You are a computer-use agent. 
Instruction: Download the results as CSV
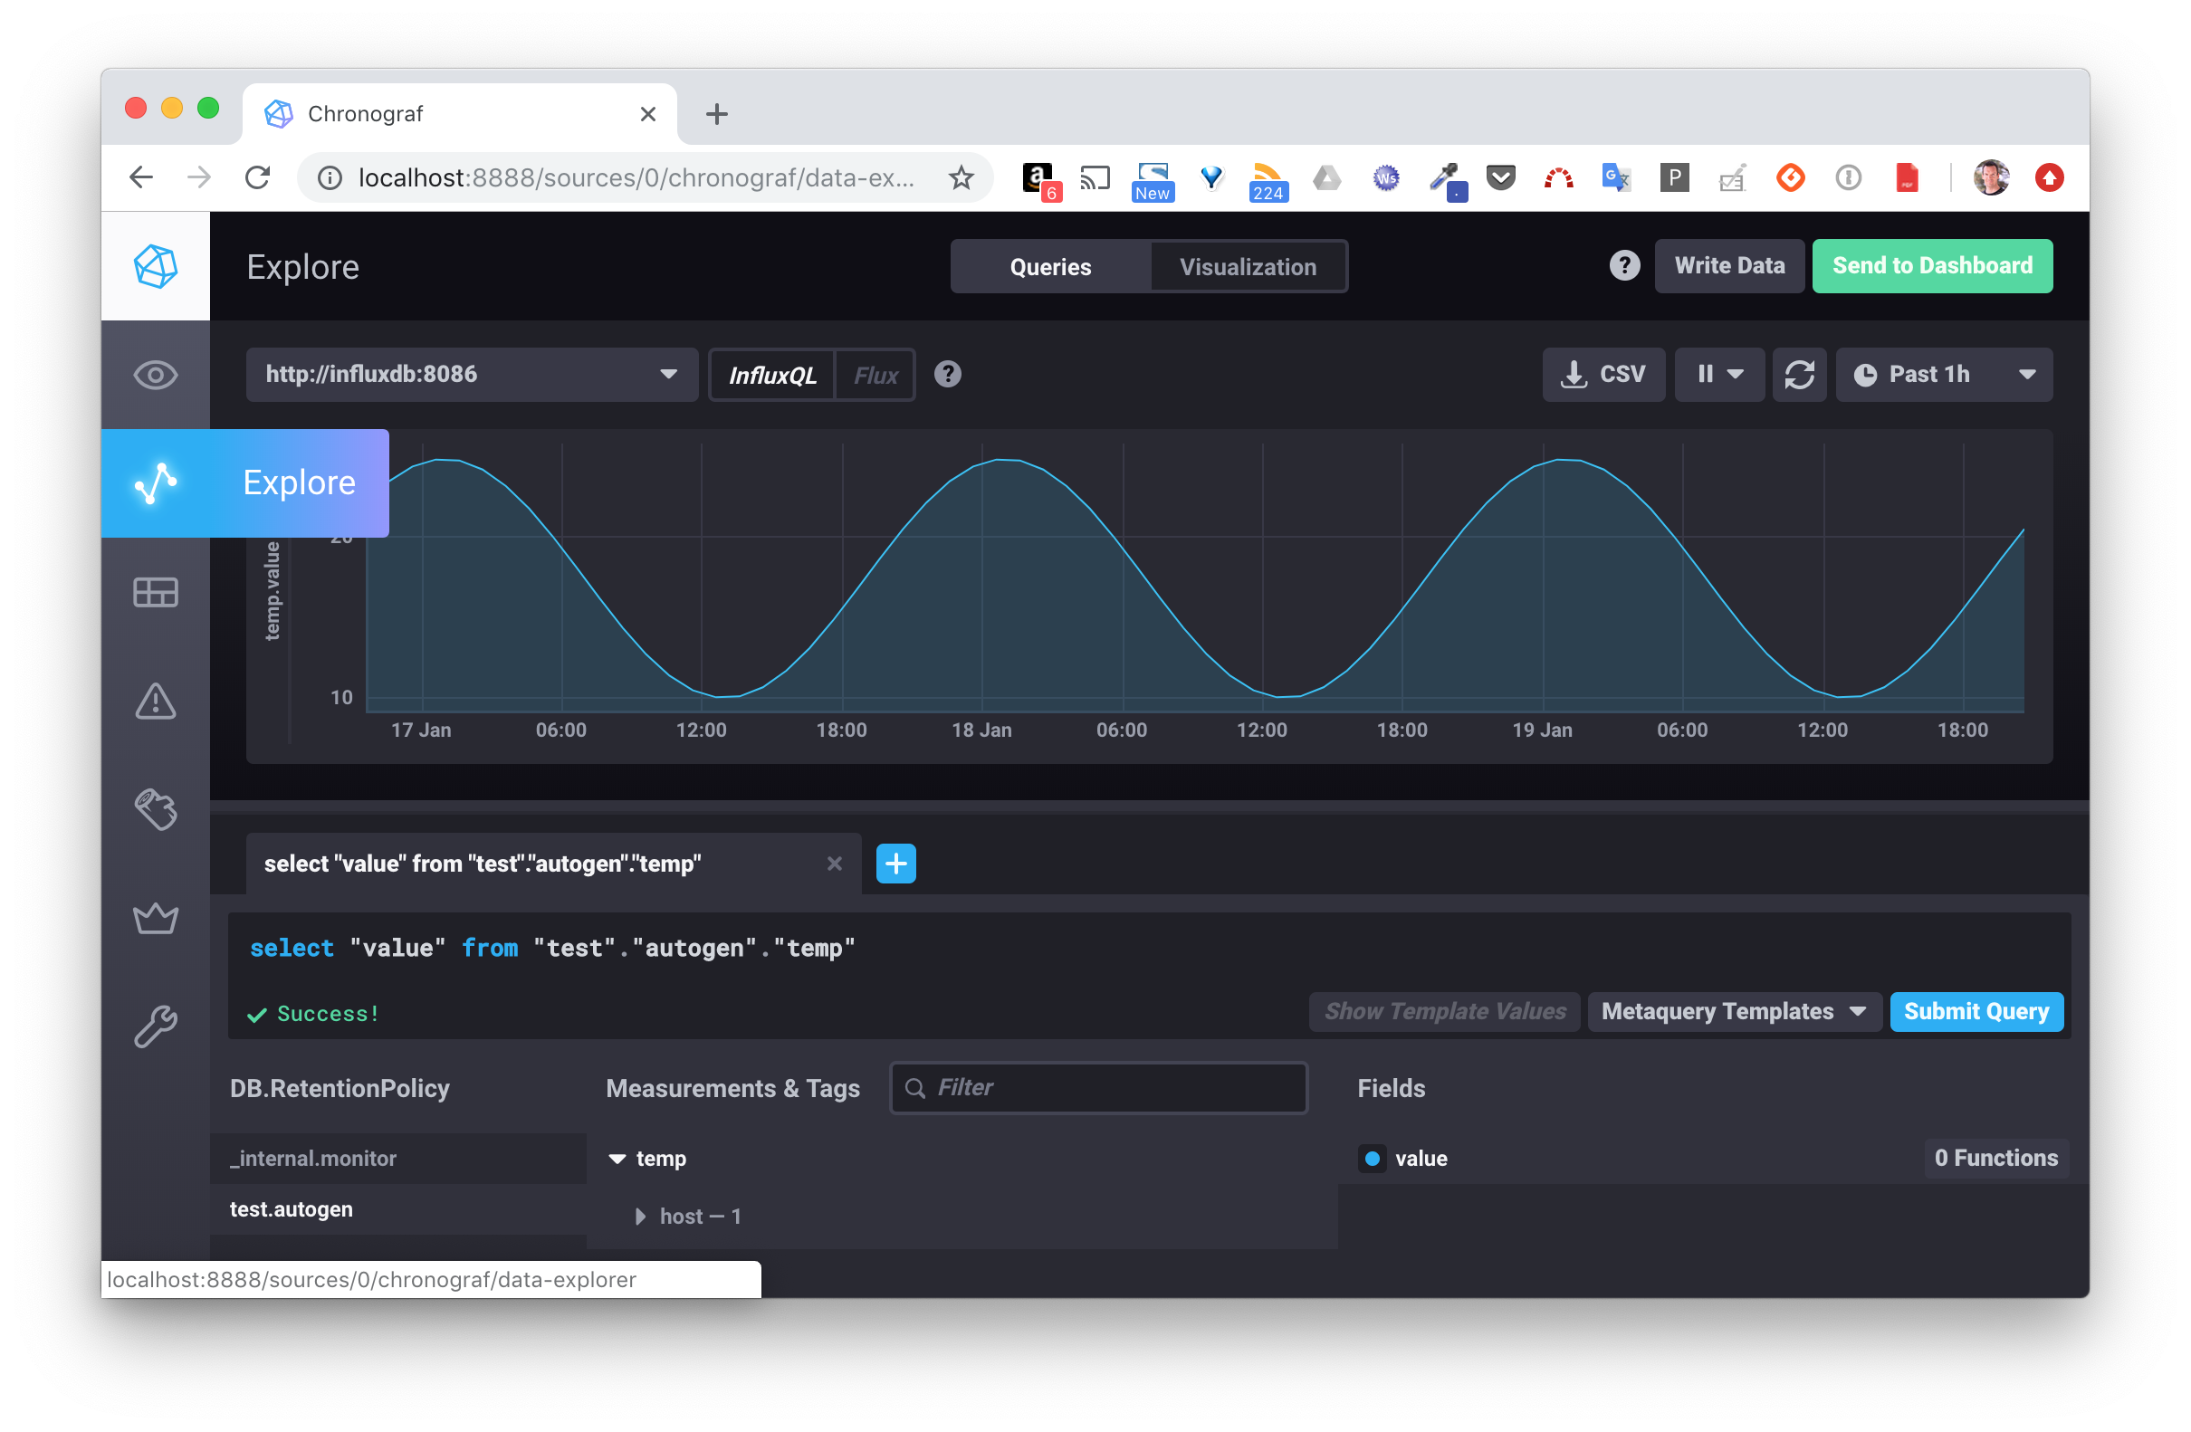tap(1604, 375)
